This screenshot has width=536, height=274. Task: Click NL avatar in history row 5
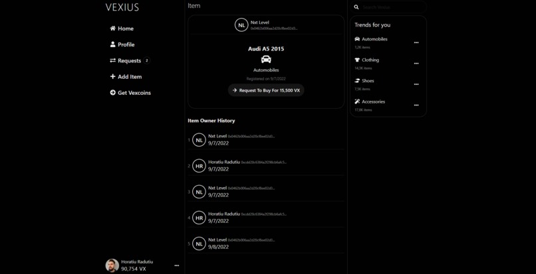199,243
